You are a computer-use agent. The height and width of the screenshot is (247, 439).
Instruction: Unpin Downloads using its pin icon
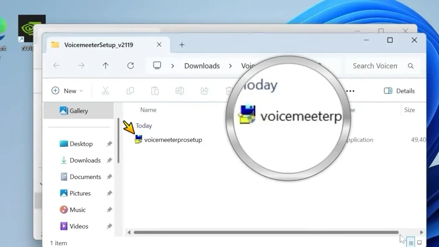(x=109, y=161)
